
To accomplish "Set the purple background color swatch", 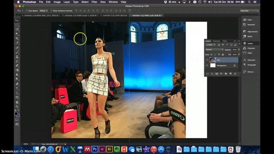I will click(18, 115).
